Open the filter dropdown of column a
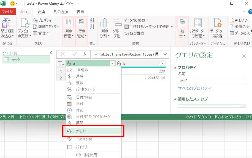252x158 pixels. [112, 63]
